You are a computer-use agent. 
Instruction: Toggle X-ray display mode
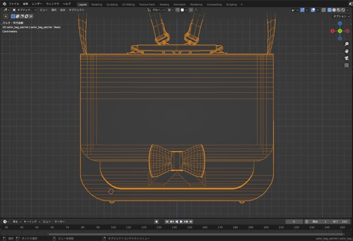pos(323,10)
